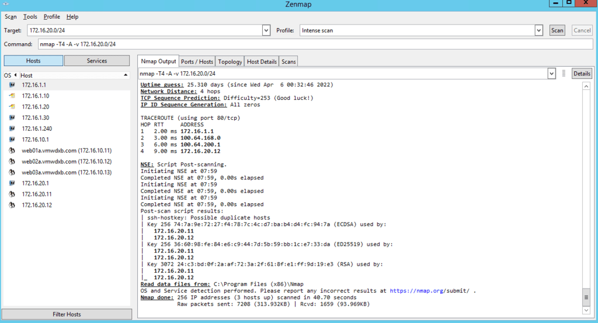
Task: Click Linux icon next to web01a.vmwdxb.com
Action: [x=11, y=151]
